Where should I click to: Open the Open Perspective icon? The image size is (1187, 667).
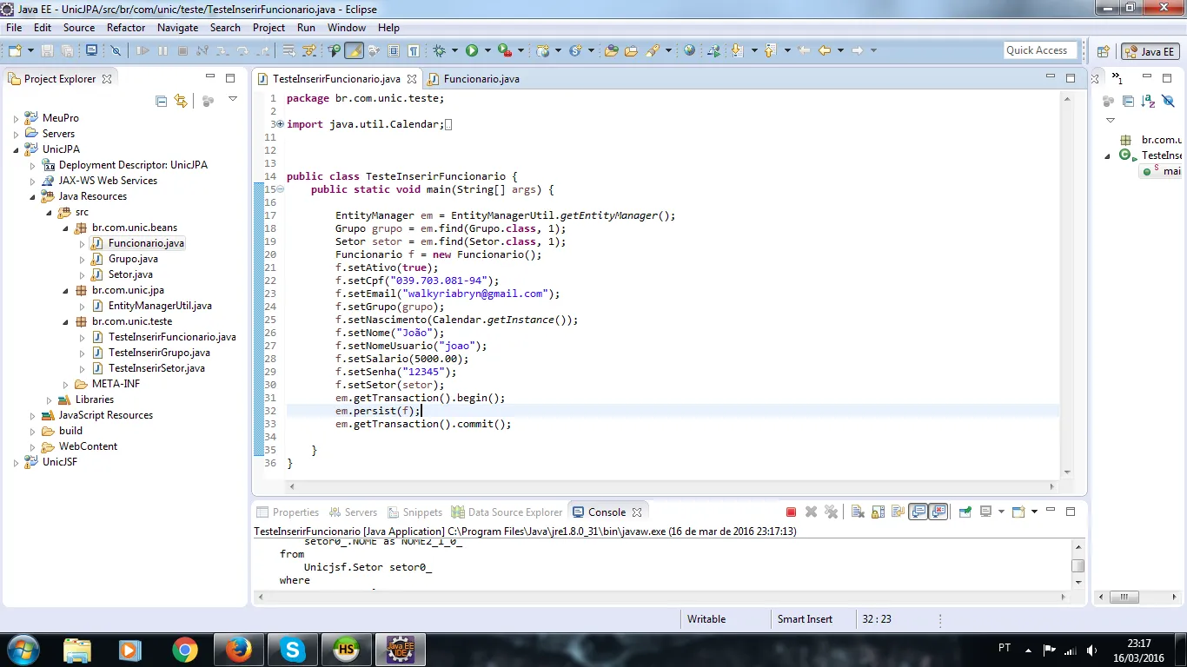pos(1104,51)
